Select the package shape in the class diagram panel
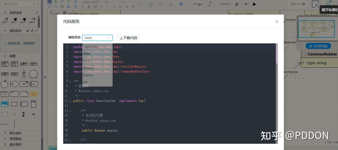Image resolution: width=338 pixels, height=150 pixels. [5, 94]
